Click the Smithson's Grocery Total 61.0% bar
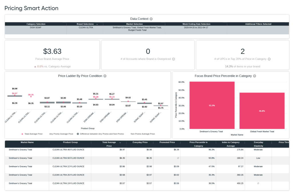The image size is (293, 195). 212,105
